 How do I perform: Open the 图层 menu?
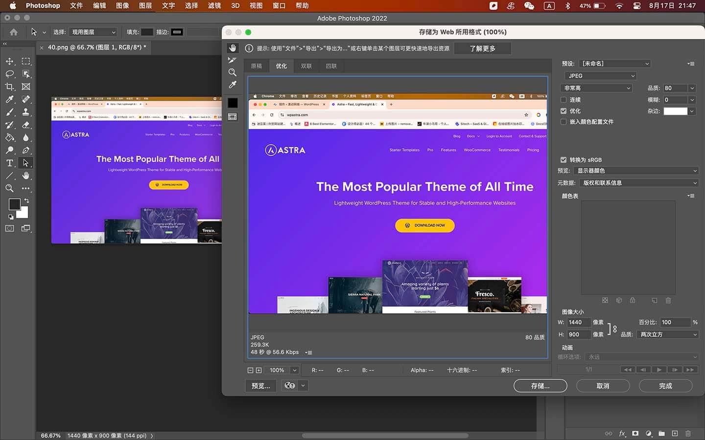point(145,5)
